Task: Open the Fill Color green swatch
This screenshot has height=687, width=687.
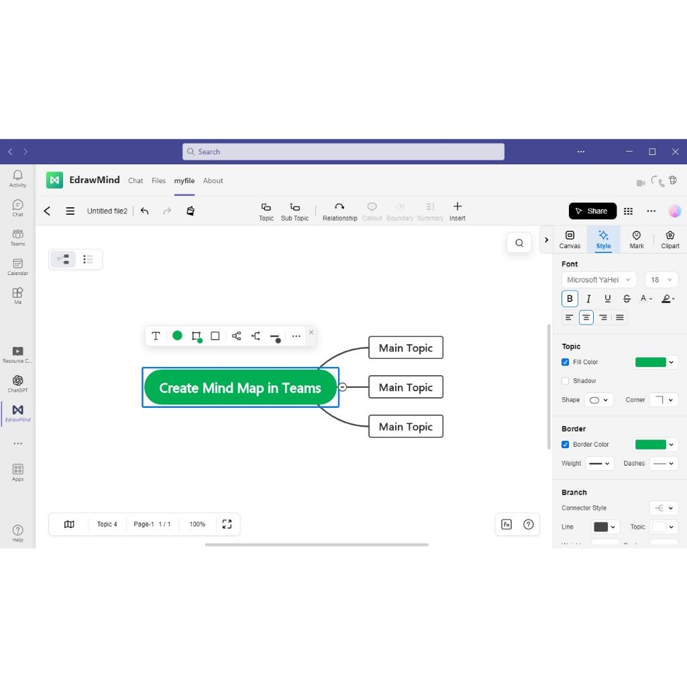Action: point(655,362)
